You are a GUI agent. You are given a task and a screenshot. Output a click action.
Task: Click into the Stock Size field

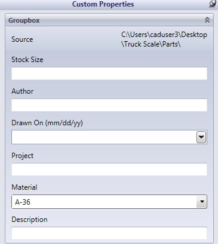click(x=109, y=73)
